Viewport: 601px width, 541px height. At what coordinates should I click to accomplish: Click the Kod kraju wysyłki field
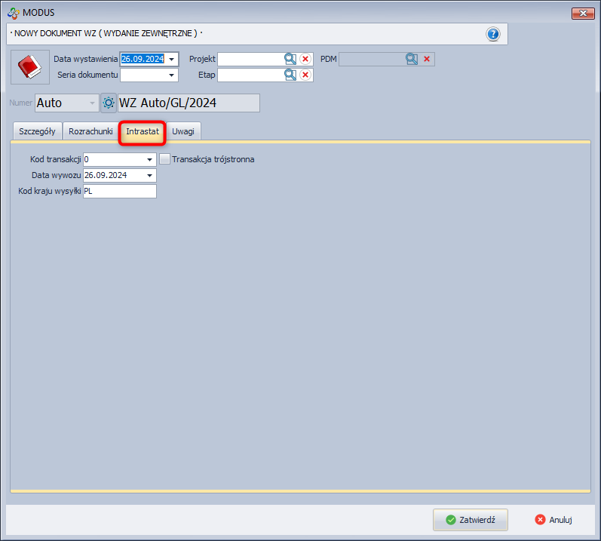(x=119, y=192)
